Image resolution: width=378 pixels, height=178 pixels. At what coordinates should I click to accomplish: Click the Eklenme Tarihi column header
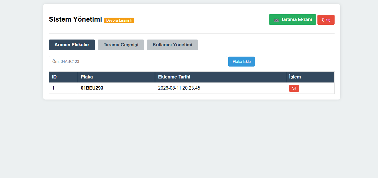221,77
